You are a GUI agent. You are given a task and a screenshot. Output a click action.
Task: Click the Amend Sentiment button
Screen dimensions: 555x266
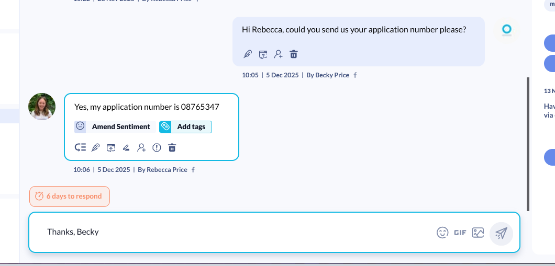click(115, 127)
